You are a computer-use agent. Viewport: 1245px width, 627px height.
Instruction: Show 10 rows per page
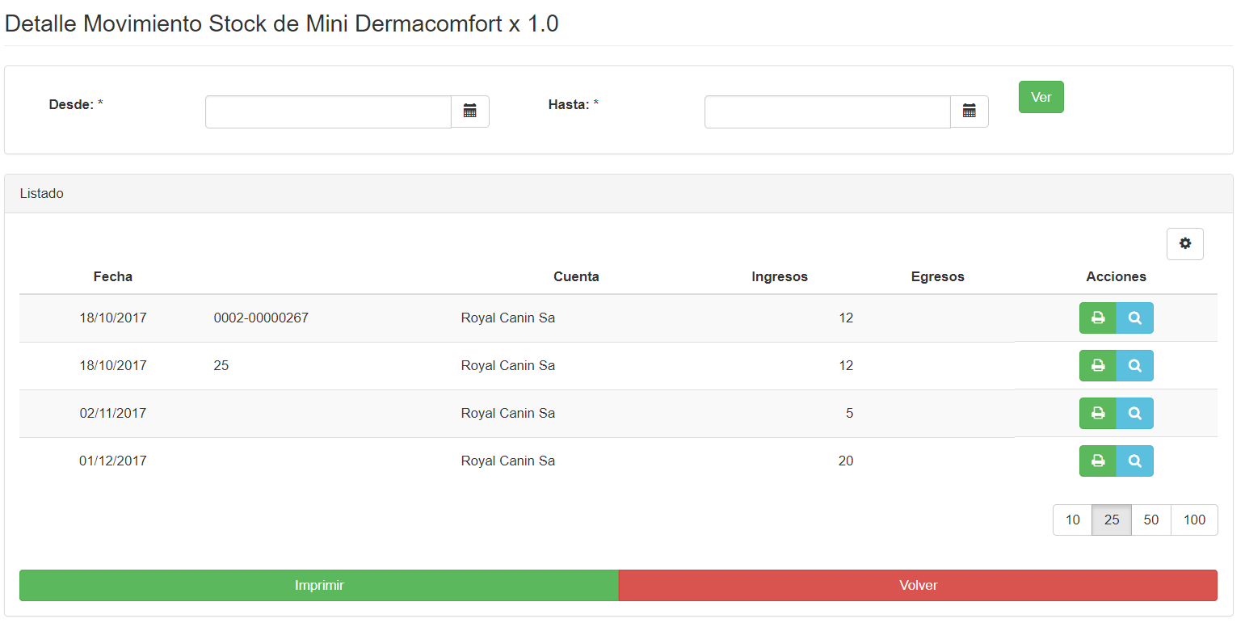click(x=1073, y=520)
